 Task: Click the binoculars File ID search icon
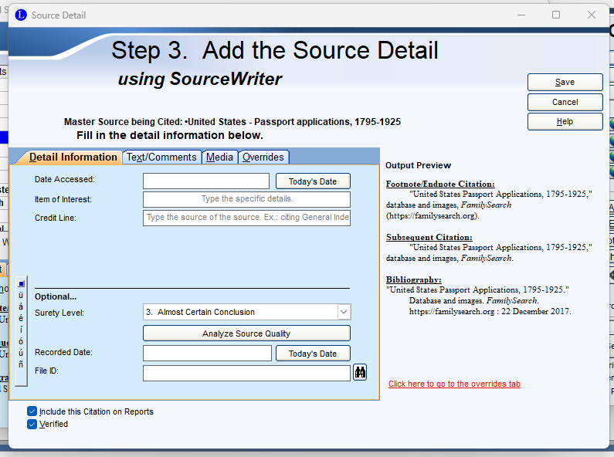point(360,372)
